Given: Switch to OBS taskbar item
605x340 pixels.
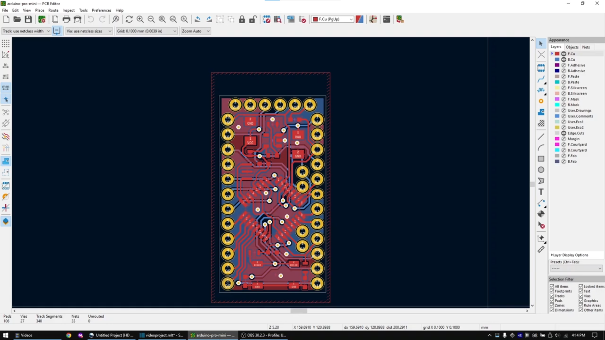Looking at the screenshot, I should click(264, 335).
